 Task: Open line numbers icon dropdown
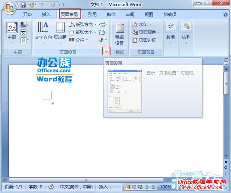coord(103,32)
